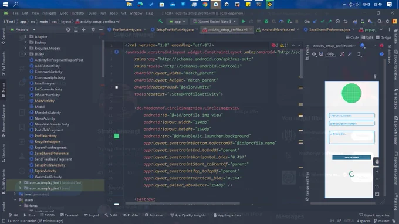Open Xiaomi Redmi Note 5 device dropdown
Viewport: 399px width, 224px height.
215,21
